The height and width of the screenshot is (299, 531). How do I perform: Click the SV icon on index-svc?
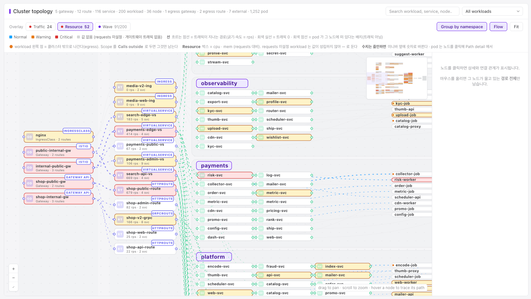pyautogui.click(x=320, y=266)
